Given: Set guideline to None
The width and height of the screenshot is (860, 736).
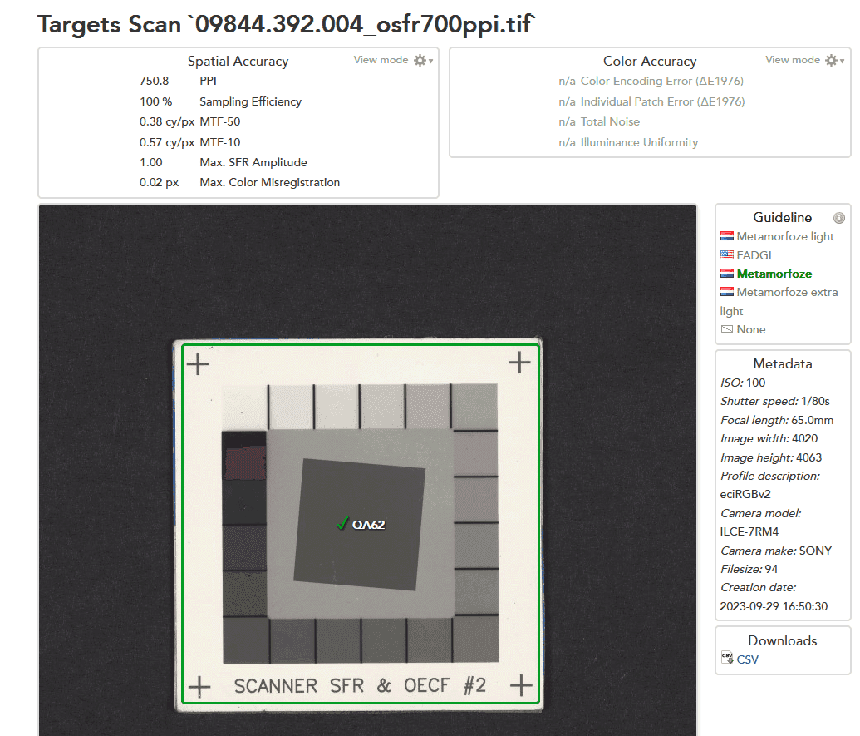Looking at the screenshot, I should click(750, 329).
